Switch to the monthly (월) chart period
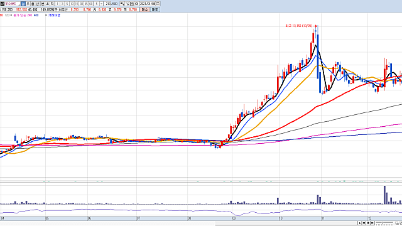This screenshot has width=402, height=226. (x=33, y=4)
